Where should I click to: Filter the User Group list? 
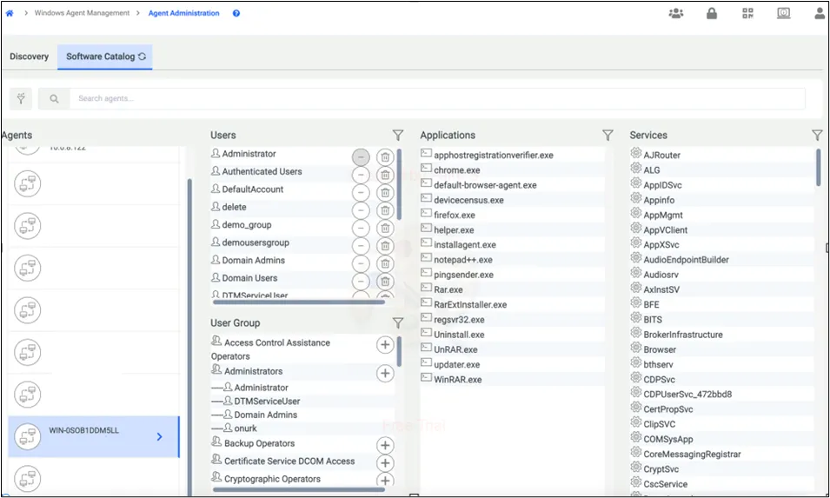click(x=398, y=322)
